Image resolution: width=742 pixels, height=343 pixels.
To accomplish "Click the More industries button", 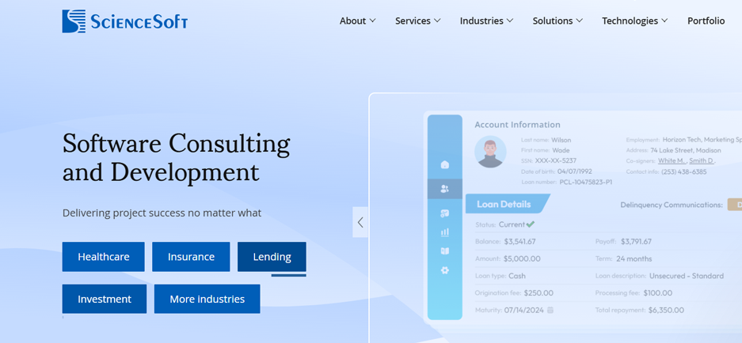I will (207, 299).
